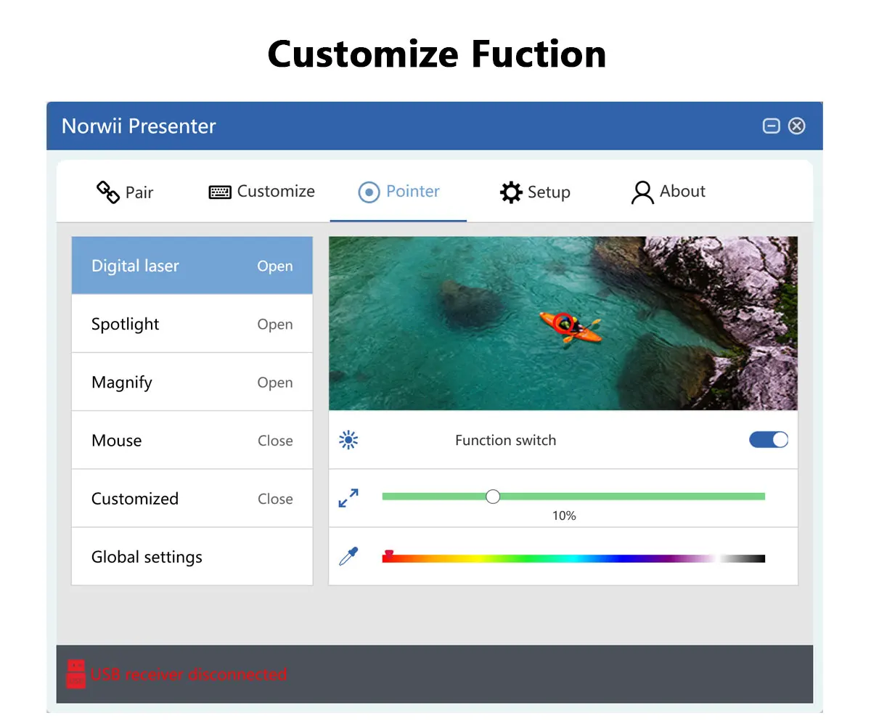Switch to the Customize tab
871x726 pixels.
pos(261,192)
